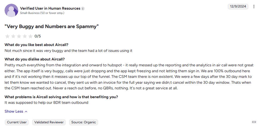
Task: Click the 12/9/2024 date badge
Action: pyautogui.click(x=238, y=6)
